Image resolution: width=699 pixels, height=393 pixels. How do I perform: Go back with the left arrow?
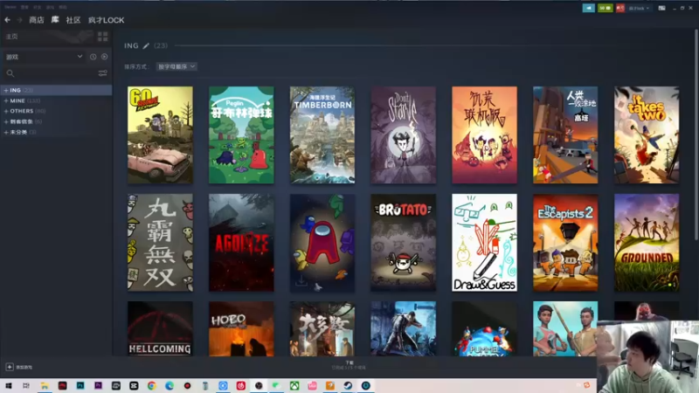(8, 20)
